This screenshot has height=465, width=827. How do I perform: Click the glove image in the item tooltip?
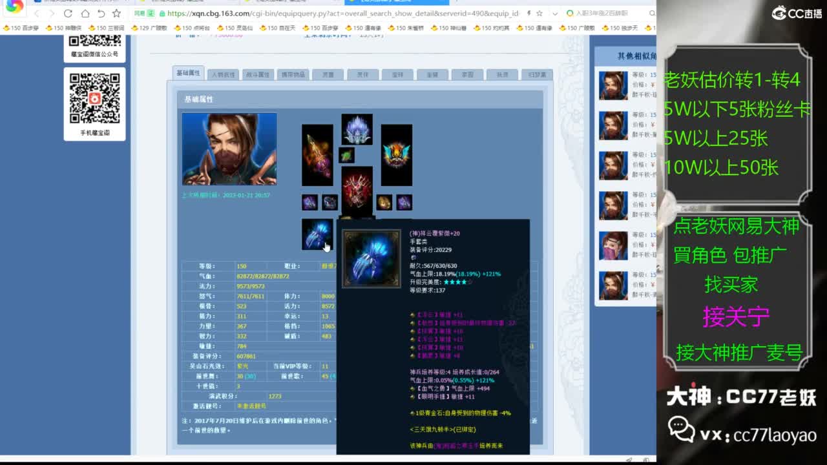(x=372, y=259)
